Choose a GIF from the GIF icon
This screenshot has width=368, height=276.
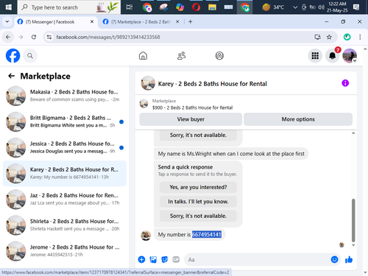click(x=176, y=259)
